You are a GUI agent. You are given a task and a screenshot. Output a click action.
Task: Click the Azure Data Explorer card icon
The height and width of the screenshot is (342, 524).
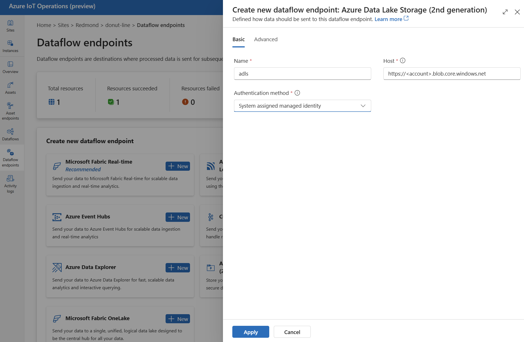click(x=57, y=268)
